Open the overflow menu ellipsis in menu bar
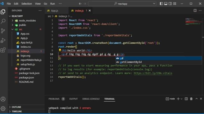 point(60,3)
